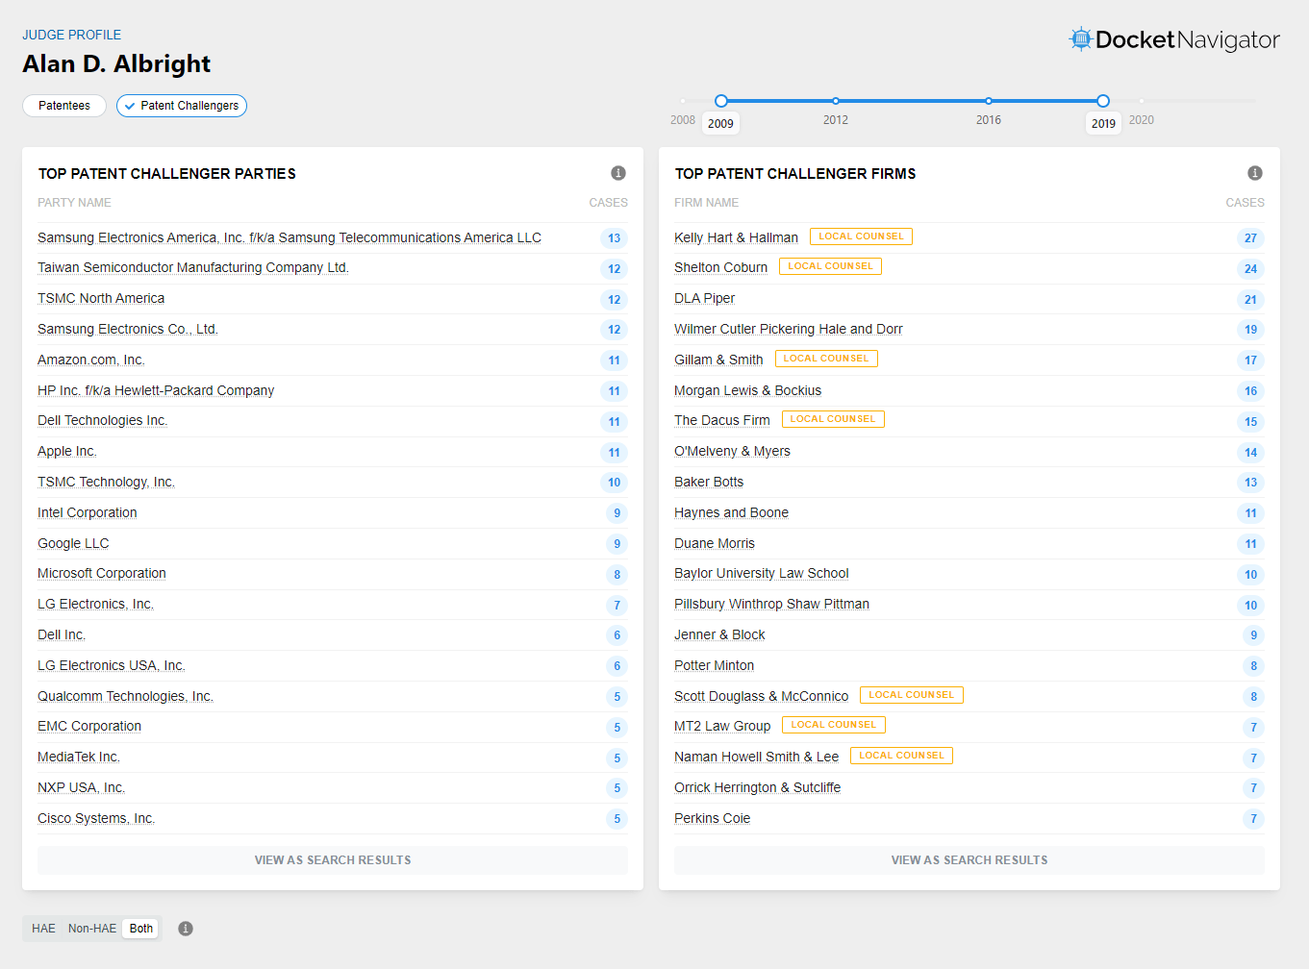Viewport: 1309px width, 969px height.
Task: View challenger firms as search results
Action: (969, 860)
